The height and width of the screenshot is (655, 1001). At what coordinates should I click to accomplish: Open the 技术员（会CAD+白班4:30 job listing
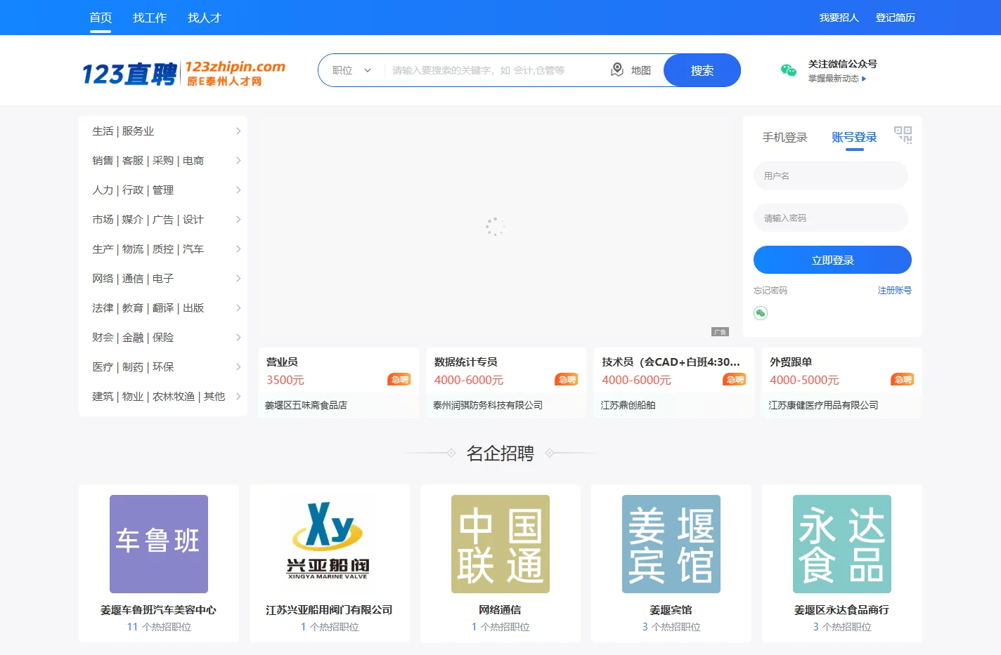click(671, 362)
